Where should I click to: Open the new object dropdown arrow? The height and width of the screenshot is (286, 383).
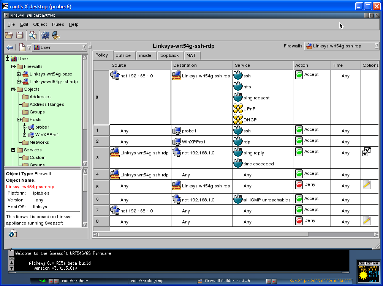click(x=29, y=47)
